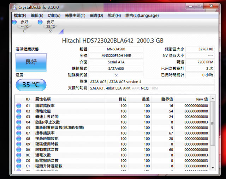The height and width of the screenshot is (179, 226).
Task: Select row 搜尋時間效能
Action: 112,138
